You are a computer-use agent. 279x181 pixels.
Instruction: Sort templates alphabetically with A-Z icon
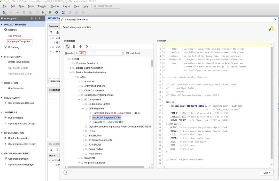pos(87,46)
